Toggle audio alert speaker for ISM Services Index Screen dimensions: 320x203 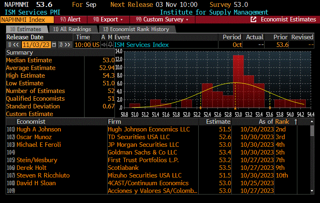(104, 44)
